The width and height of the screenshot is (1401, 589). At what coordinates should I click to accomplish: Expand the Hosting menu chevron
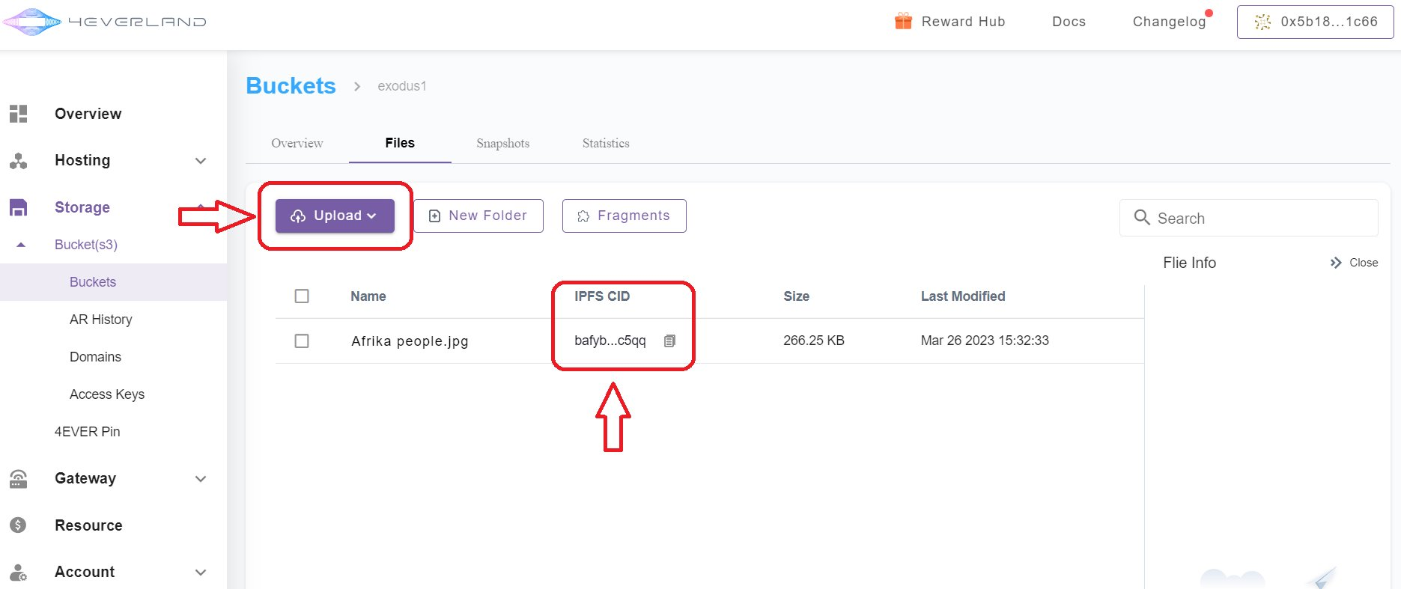201,161
